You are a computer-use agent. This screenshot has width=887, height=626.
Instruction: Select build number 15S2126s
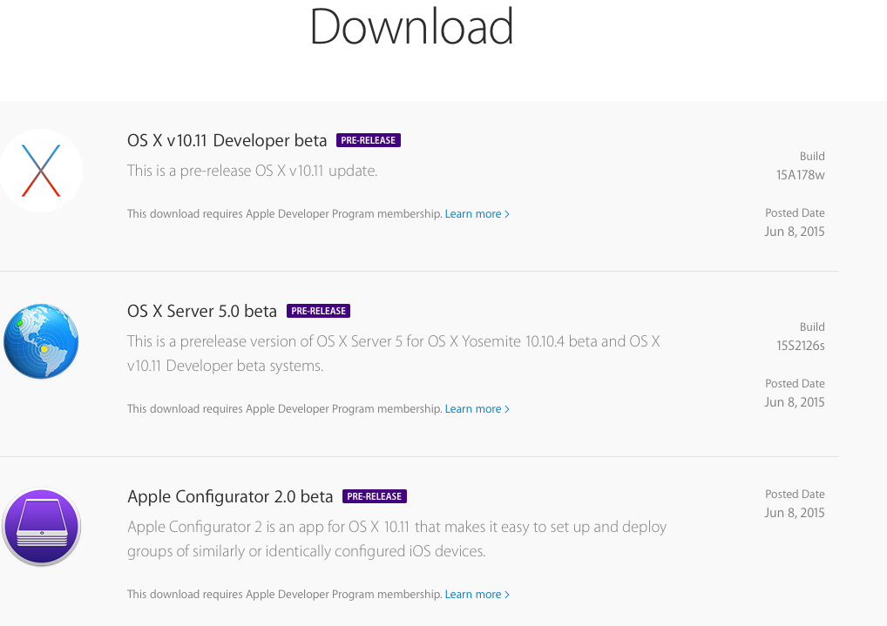[x=800, y=346]
